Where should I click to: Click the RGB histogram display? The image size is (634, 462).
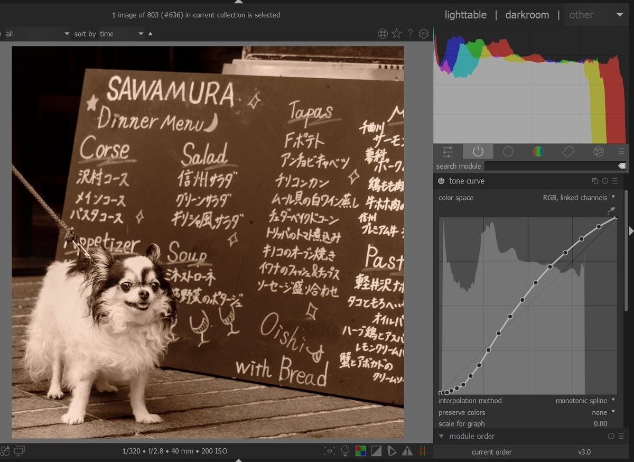530,85
